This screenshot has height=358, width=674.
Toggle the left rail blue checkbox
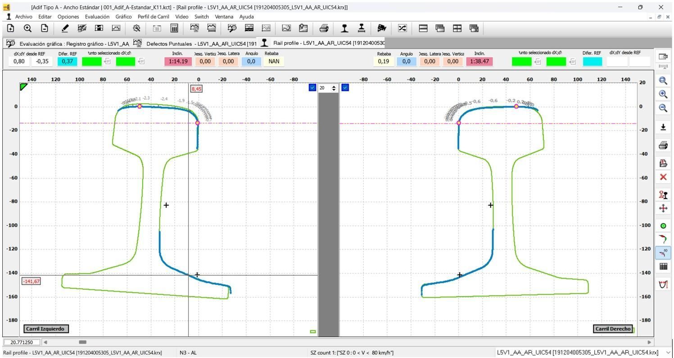point(312,88)
